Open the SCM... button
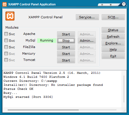This screenshot has height=115, width=129. coord(113,17)
